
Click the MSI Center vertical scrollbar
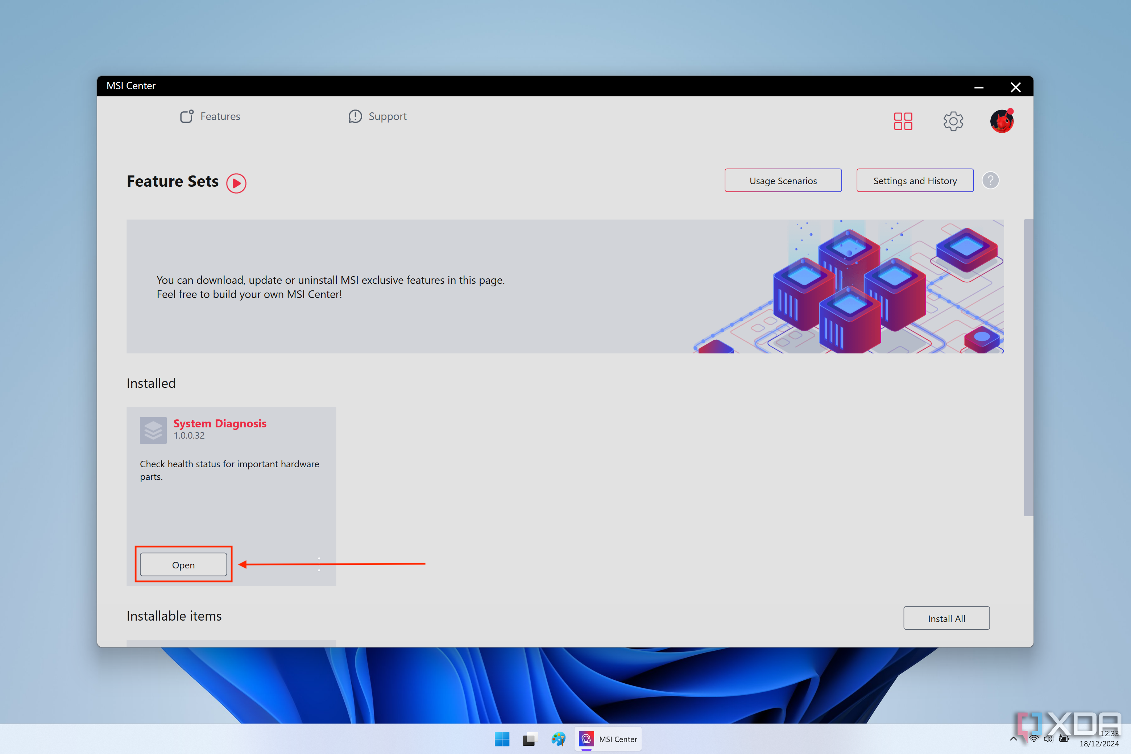[1028, 367]
